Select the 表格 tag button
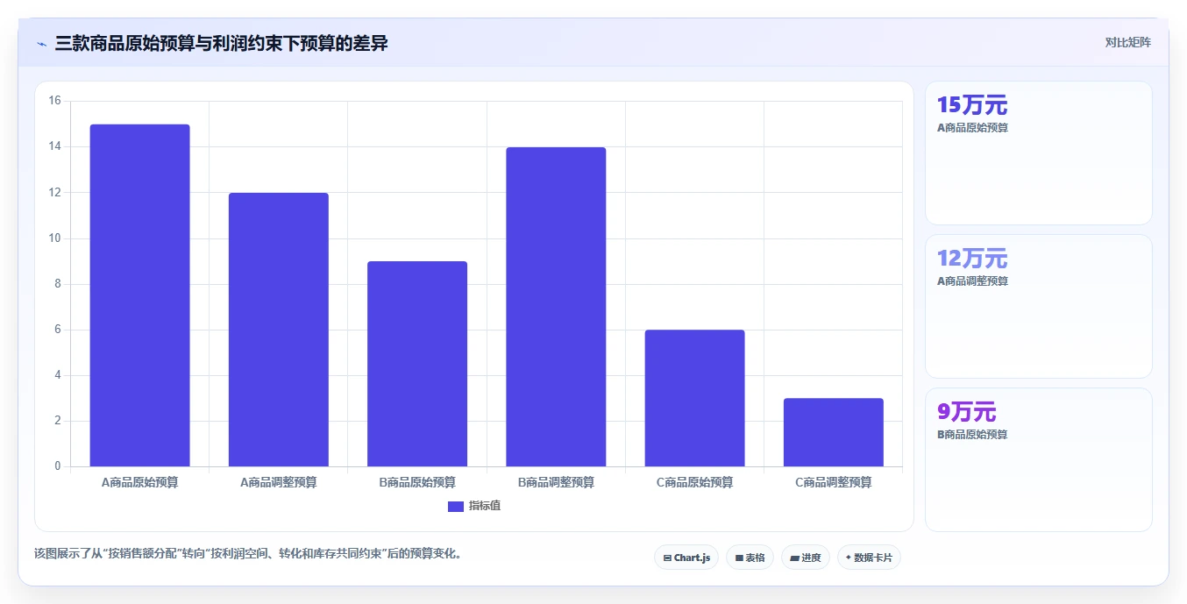 tap(750, 558)
